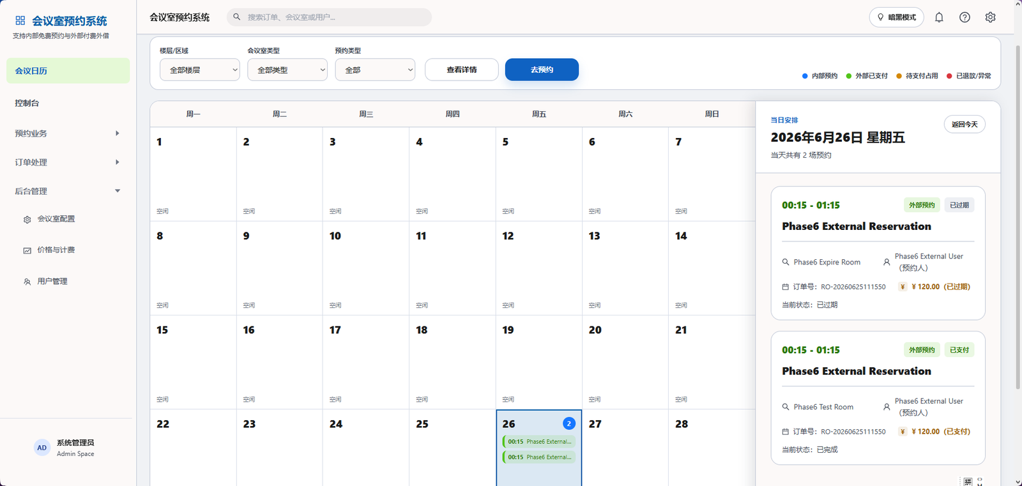Click the green 外部已支付 legend dot

(849, 76)
